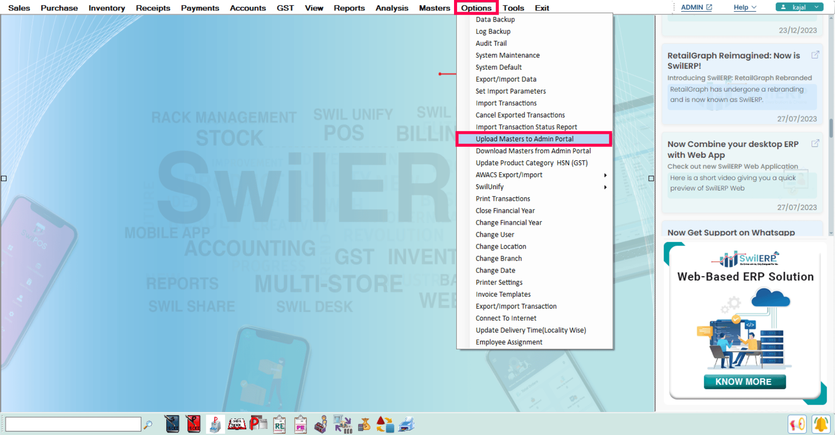835x435 pixels.
Task: Select Change Financial Year
Action: point(534,222)
